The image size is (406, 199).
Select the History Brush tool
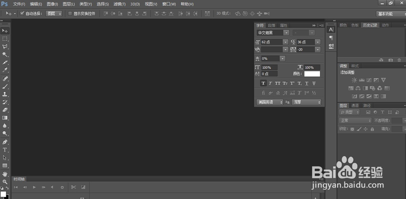(x=4, y=102)
